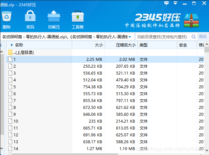
Task: Click the feedback speech bubble icon
Action: tap(166, 3)
